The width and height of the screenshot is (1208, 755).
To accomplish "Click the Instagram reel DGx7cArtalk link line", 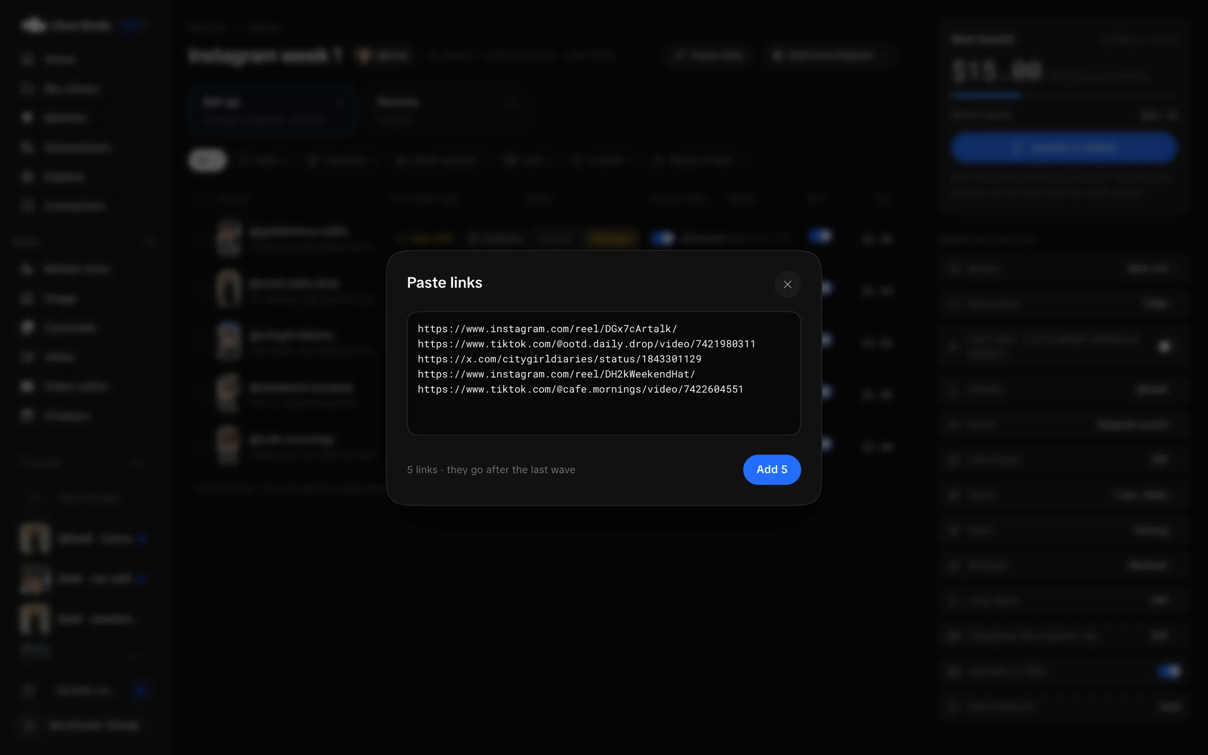I will pos(547,329).
